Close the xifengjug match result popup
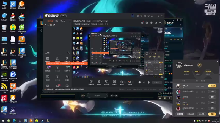The width and height of the screenshot is (220, 123). click(217, 61)
